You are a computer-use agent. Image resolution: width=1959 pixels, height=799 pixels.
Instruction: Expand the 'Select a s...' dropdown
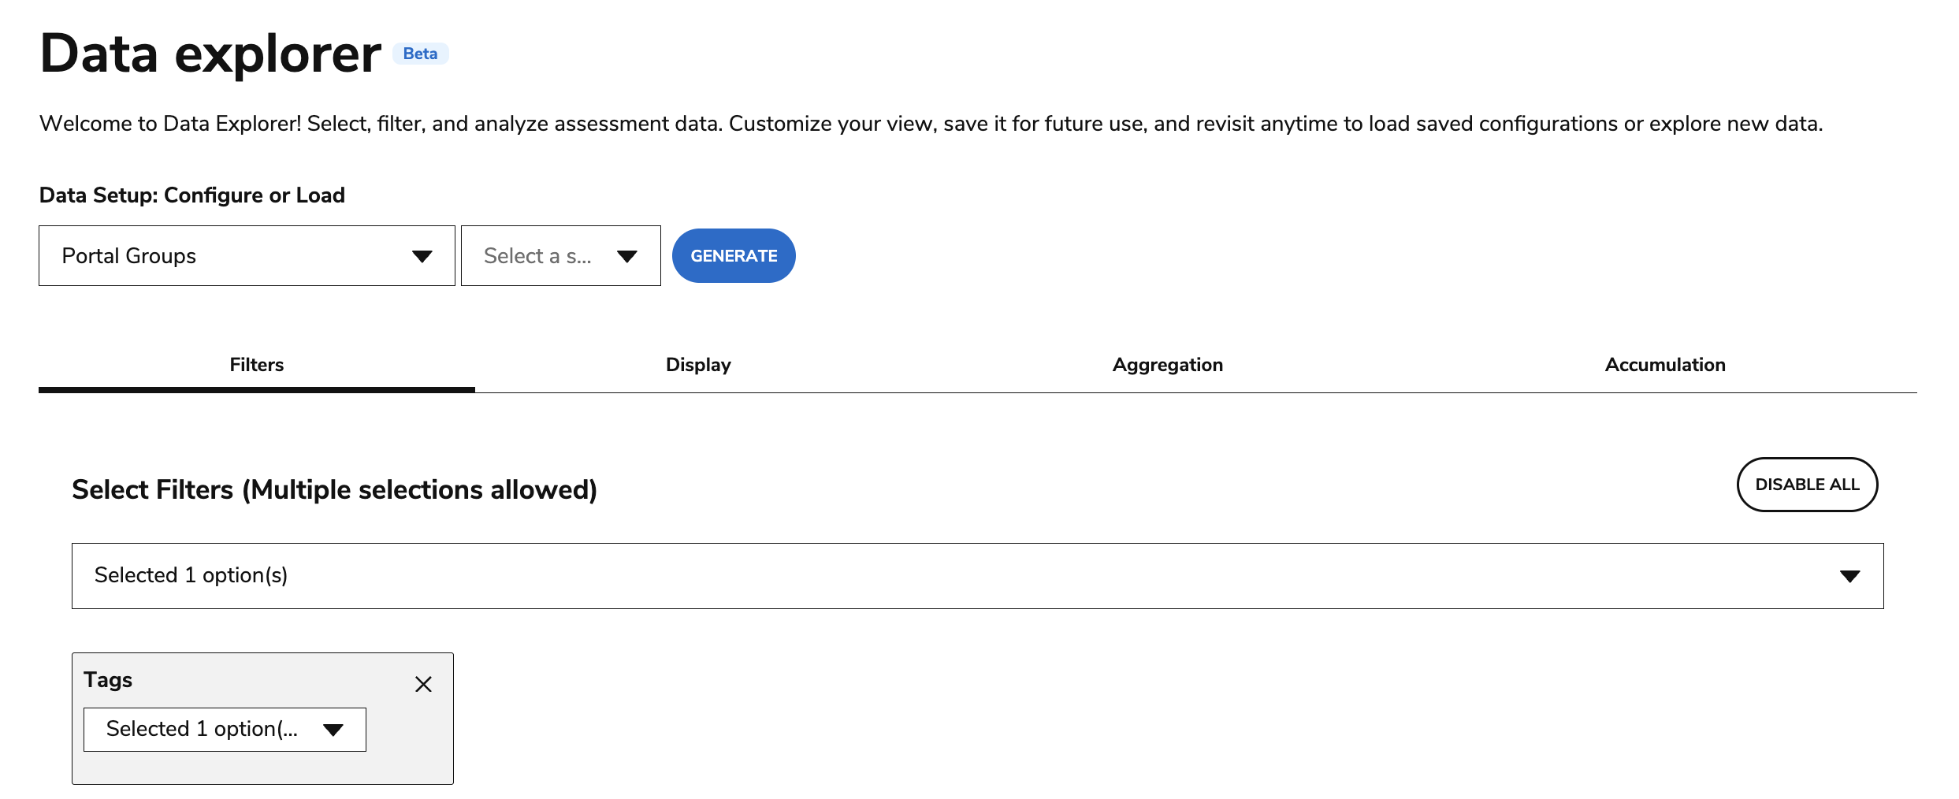560,255
